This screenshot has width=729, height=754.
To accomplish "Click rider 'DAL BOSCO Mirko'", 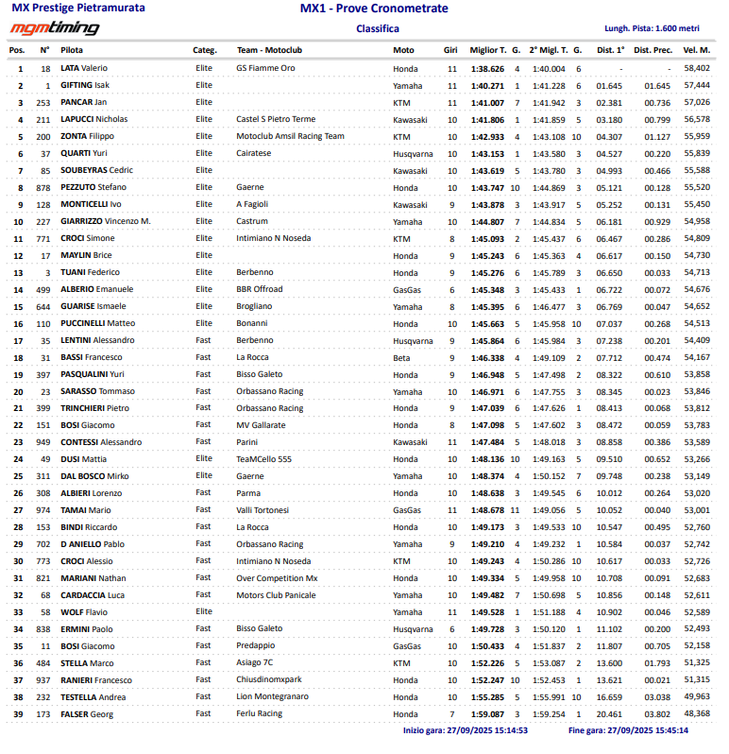I will click(x=94, y=476).
